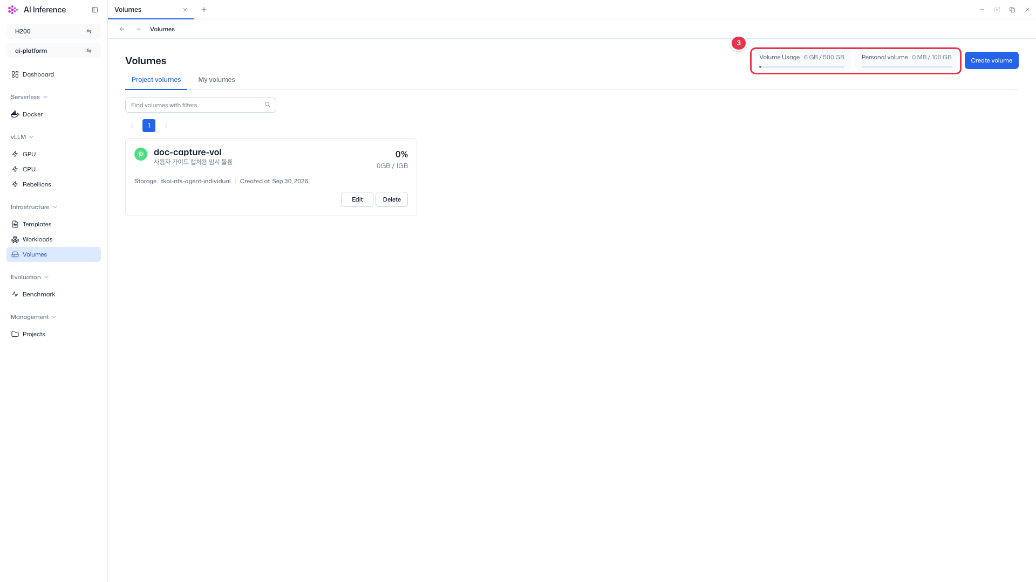Switch project using ai-platform swap icon
1036x582 pixels.
89,51
